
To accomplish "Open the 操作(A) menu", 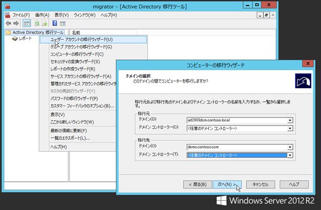I will pos(42,15).
